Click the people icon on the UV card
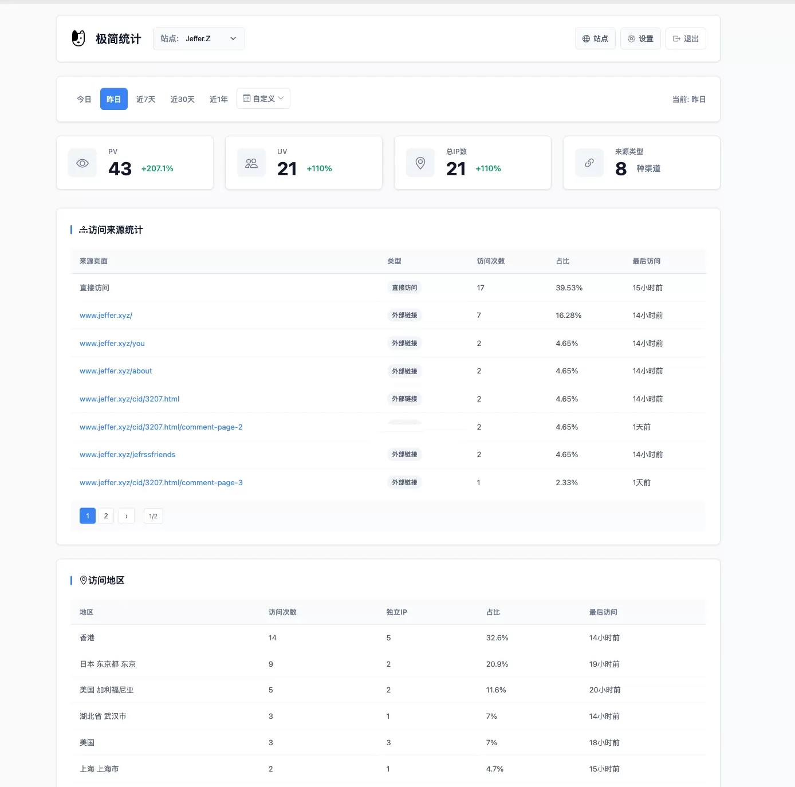Viewport: 795px width, 787px height. pyautogui.click(x=251, y=163)
